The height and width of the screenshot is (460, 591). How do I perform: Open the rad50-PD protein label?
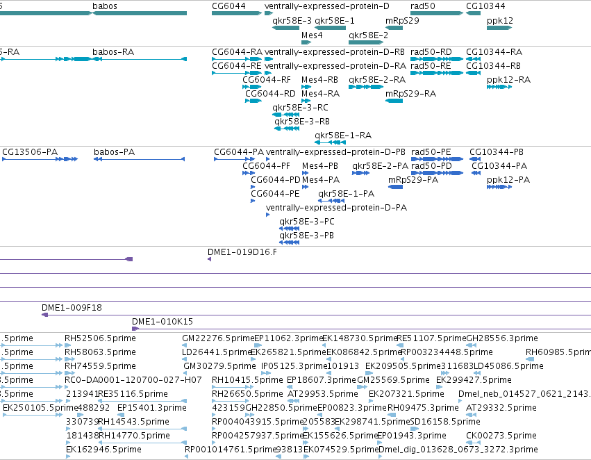(431, 166)
